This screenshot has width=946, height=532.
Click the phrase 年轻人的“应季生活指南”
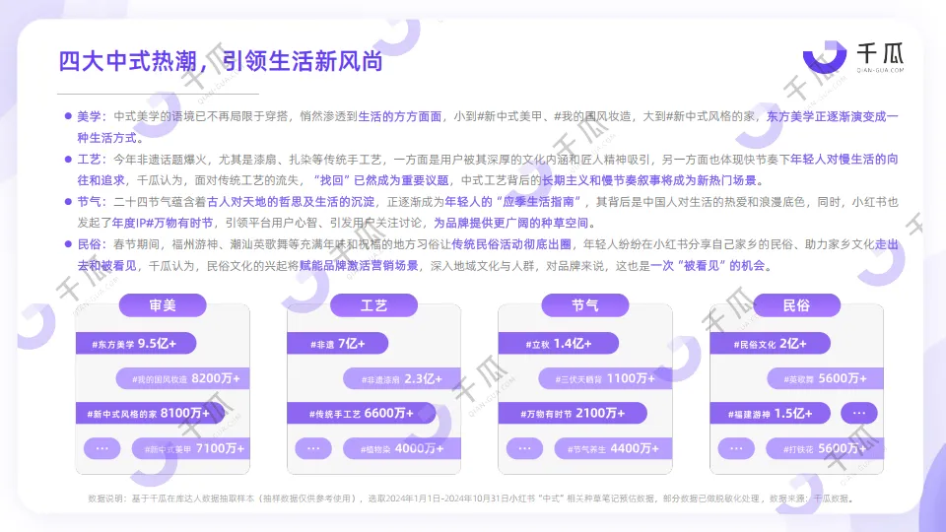click(514, 201)
